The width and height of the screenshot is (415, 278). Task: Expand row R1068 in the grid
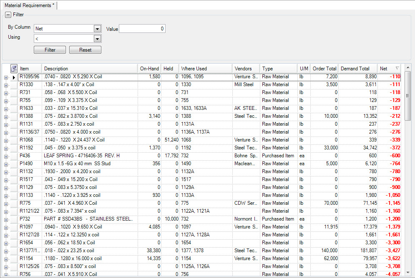[6, 140]
